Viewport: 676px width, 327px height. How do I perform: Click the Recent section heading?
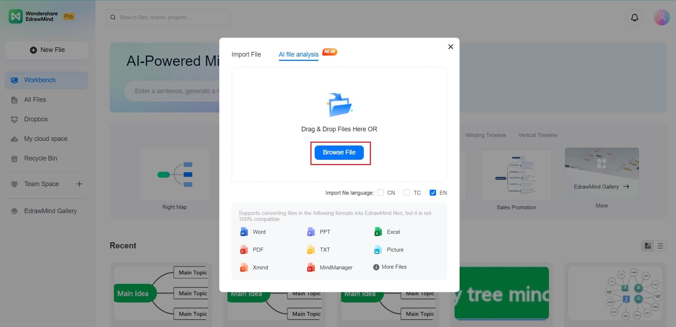click(123, 246)
